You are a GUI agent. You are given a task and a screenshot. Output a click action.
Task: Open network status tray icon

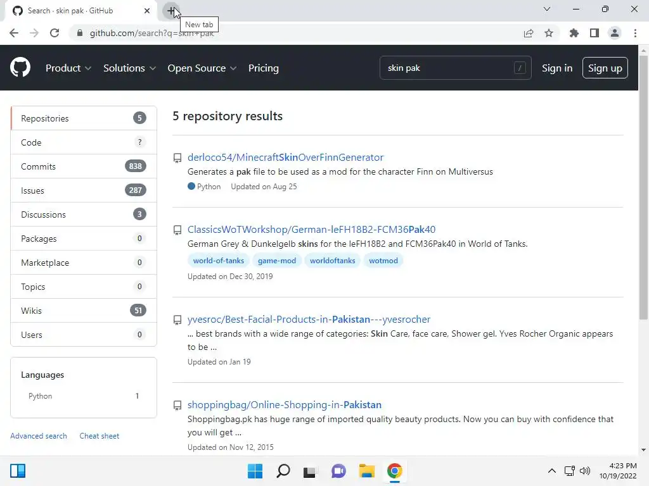(x=570, y=471)
